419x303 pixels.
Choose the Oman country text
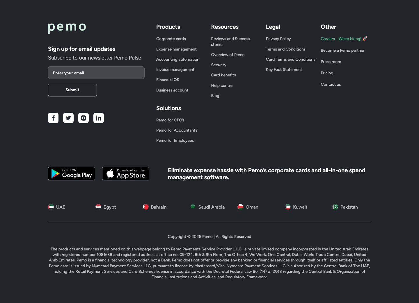click(x=252, y=207)
